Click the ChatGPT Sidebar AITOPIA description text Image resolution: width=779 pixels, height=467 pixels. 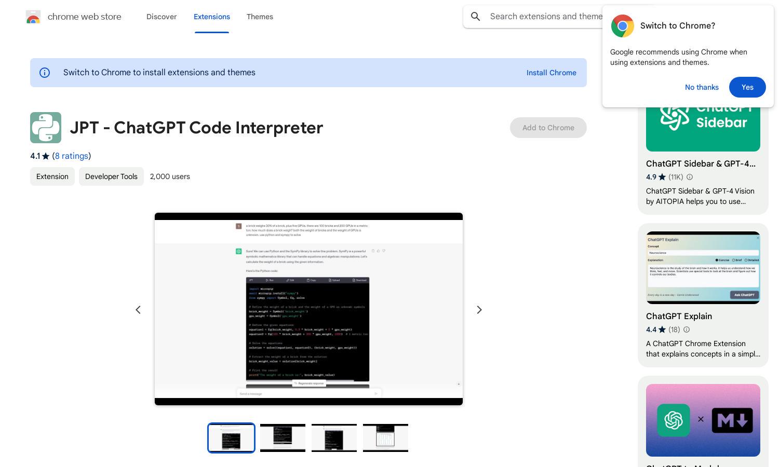click(x=700, y=196)
